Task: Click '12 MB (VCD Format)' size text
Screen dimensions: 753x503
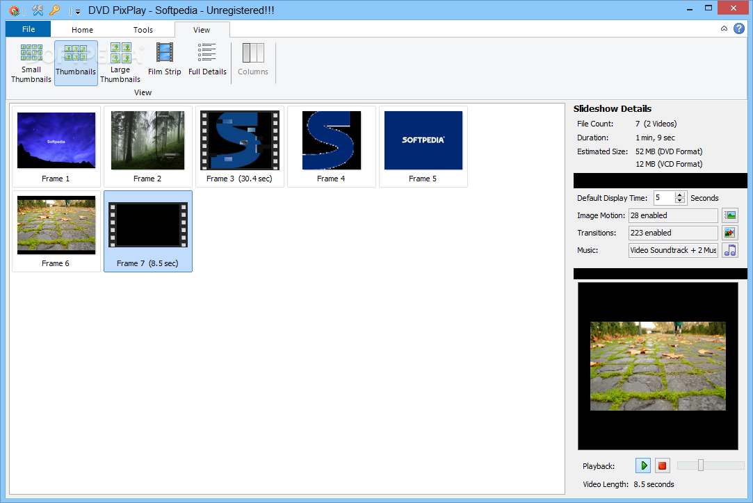Action: (x=669, y=164)
